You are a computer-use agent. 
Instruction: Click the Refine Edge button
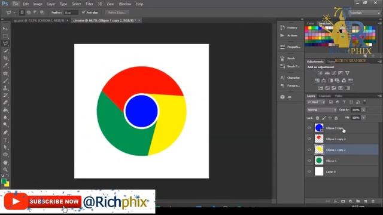117,13
